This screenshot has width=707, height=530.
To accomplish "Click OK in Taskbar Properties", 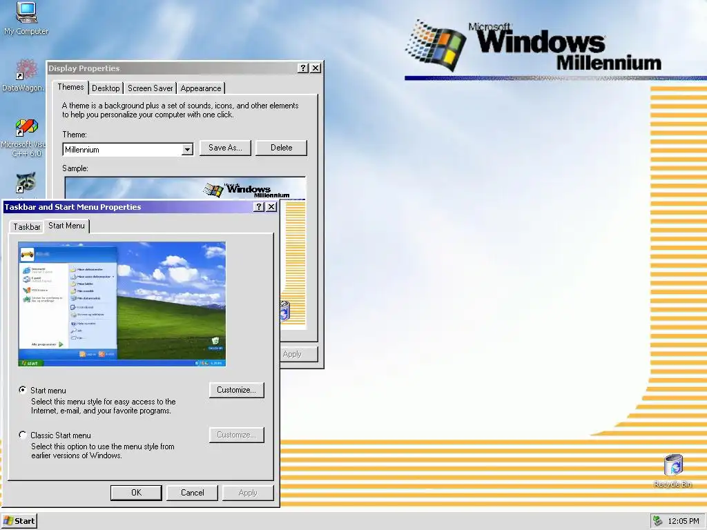I will 136,493.
